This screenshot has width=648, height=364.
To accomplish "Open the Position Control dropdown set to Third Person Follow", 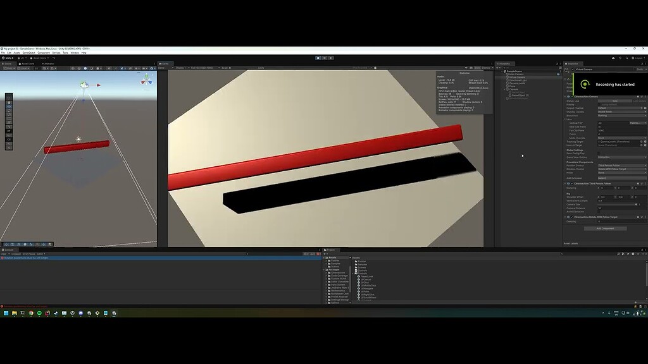I will (x=619, y=164).
